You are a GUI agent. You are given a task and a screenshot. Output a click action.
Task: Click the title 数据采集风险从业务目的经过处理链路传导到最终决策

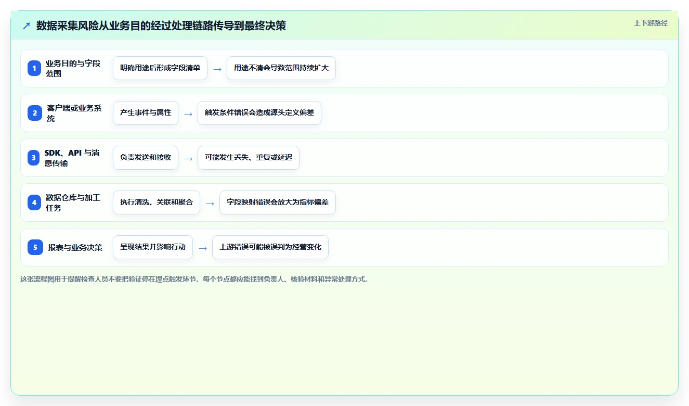point(161,26)
